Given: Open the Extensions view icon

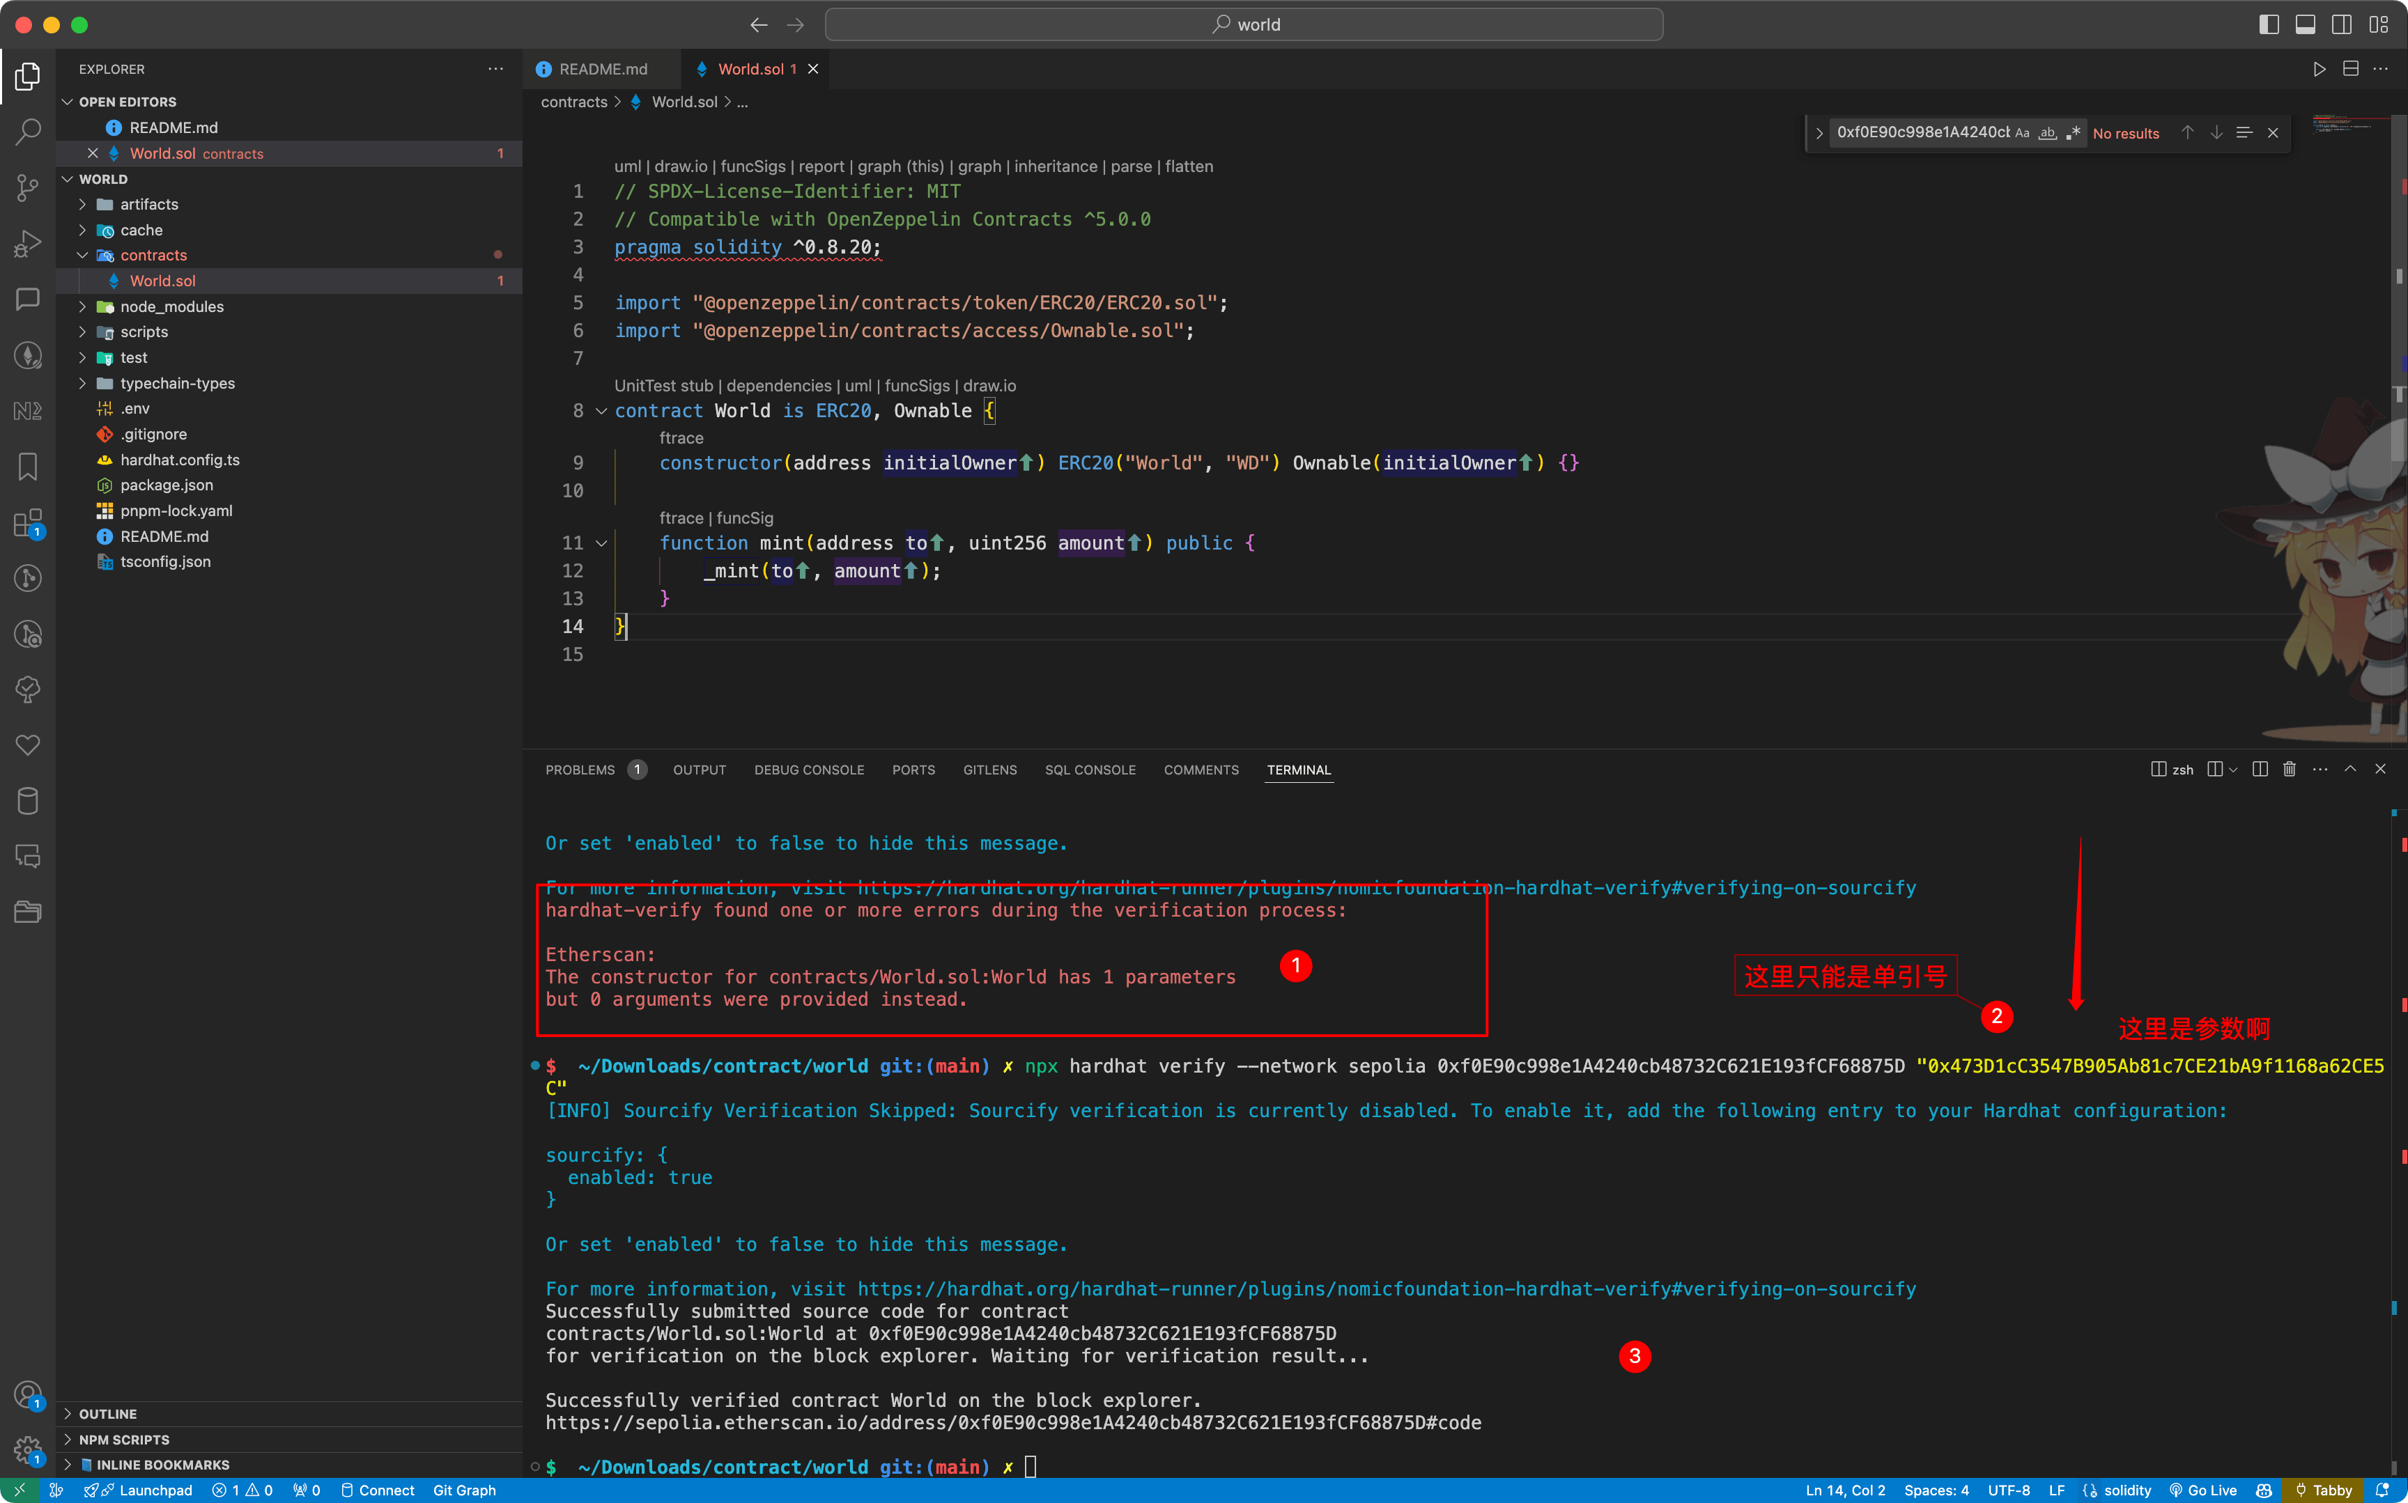Looking at the screenshot, I should pos(28,523).
